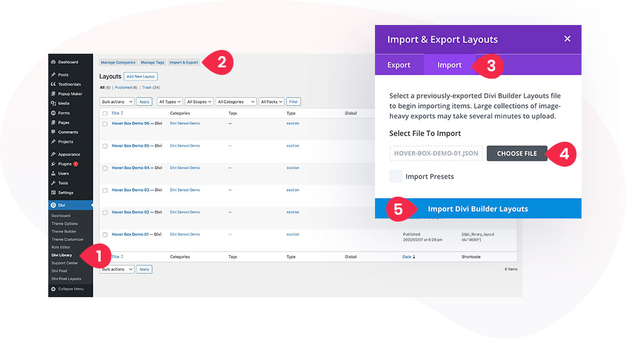This screenshot has height=339, width=626.
Task: Enable the Import Presets checkbox
Action: 396,177
